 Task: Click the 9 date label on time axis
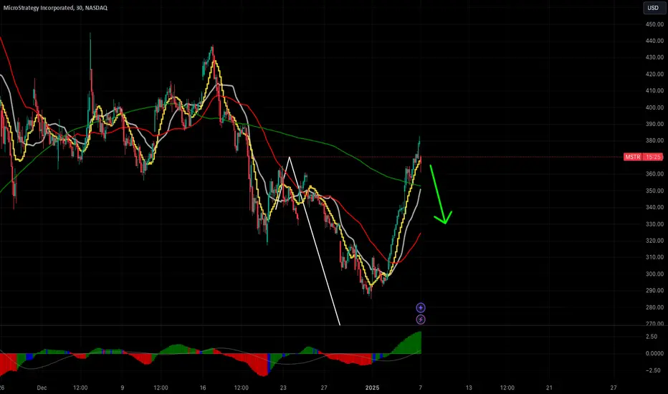pos(123,388)
